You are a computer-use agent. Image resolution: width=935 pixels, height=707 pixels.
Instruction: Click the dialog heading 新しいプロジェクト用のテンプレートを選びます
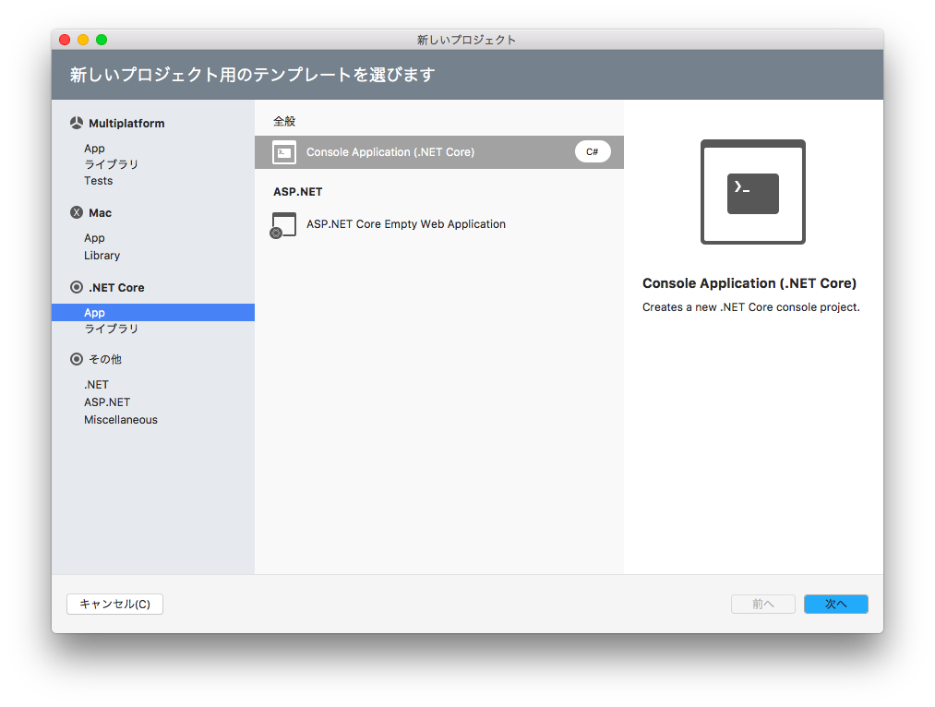pos(252,75)
